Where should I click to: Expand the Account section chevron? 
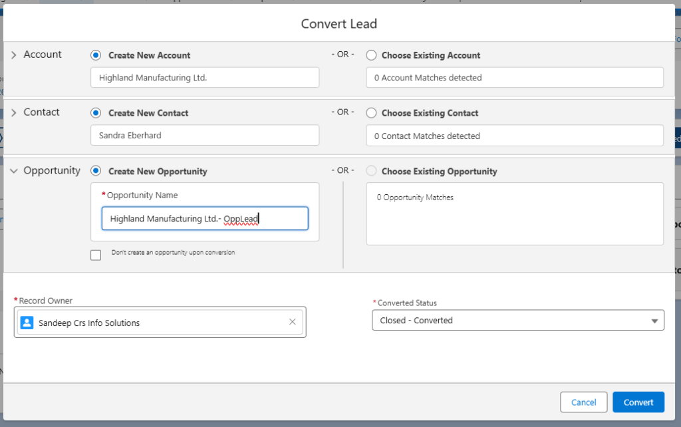tap(13, 54)
